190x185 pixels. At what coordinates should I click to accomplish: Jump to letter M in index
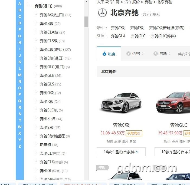coord(20,75)
